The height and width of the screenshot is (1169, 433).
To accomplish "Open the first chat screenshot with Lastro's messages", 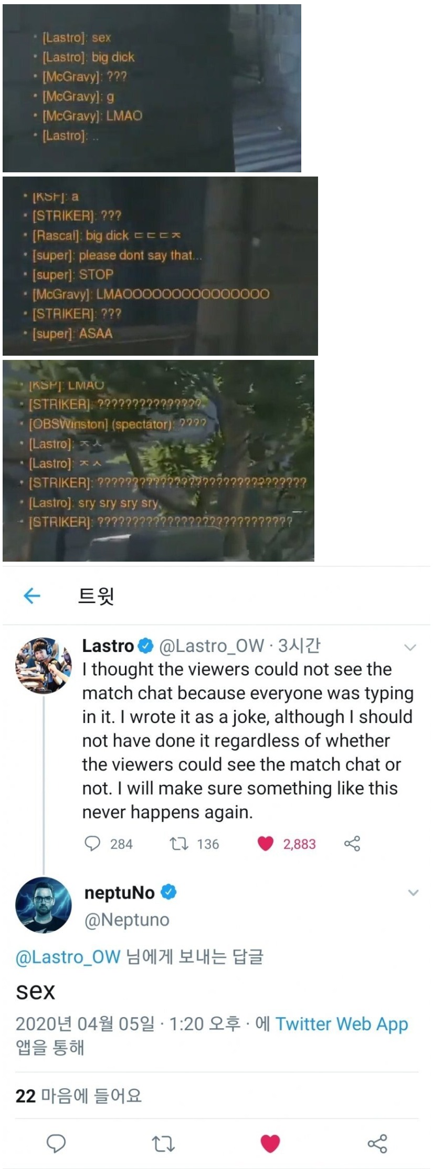I will click(152, 88).
